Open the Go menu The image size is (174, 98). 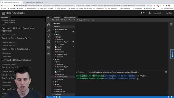coord(74,20)
